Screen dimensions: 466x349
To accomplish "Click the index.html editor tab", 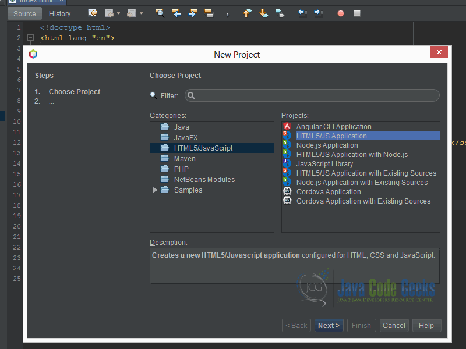I will [37, 2].
